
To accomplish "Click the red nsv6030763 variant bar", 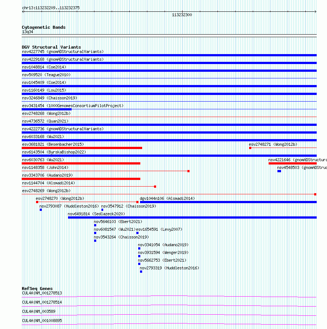I will 81,163.
